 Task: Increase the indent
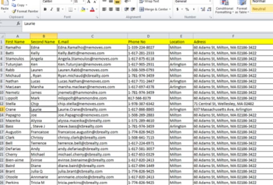tap(133, 9)
